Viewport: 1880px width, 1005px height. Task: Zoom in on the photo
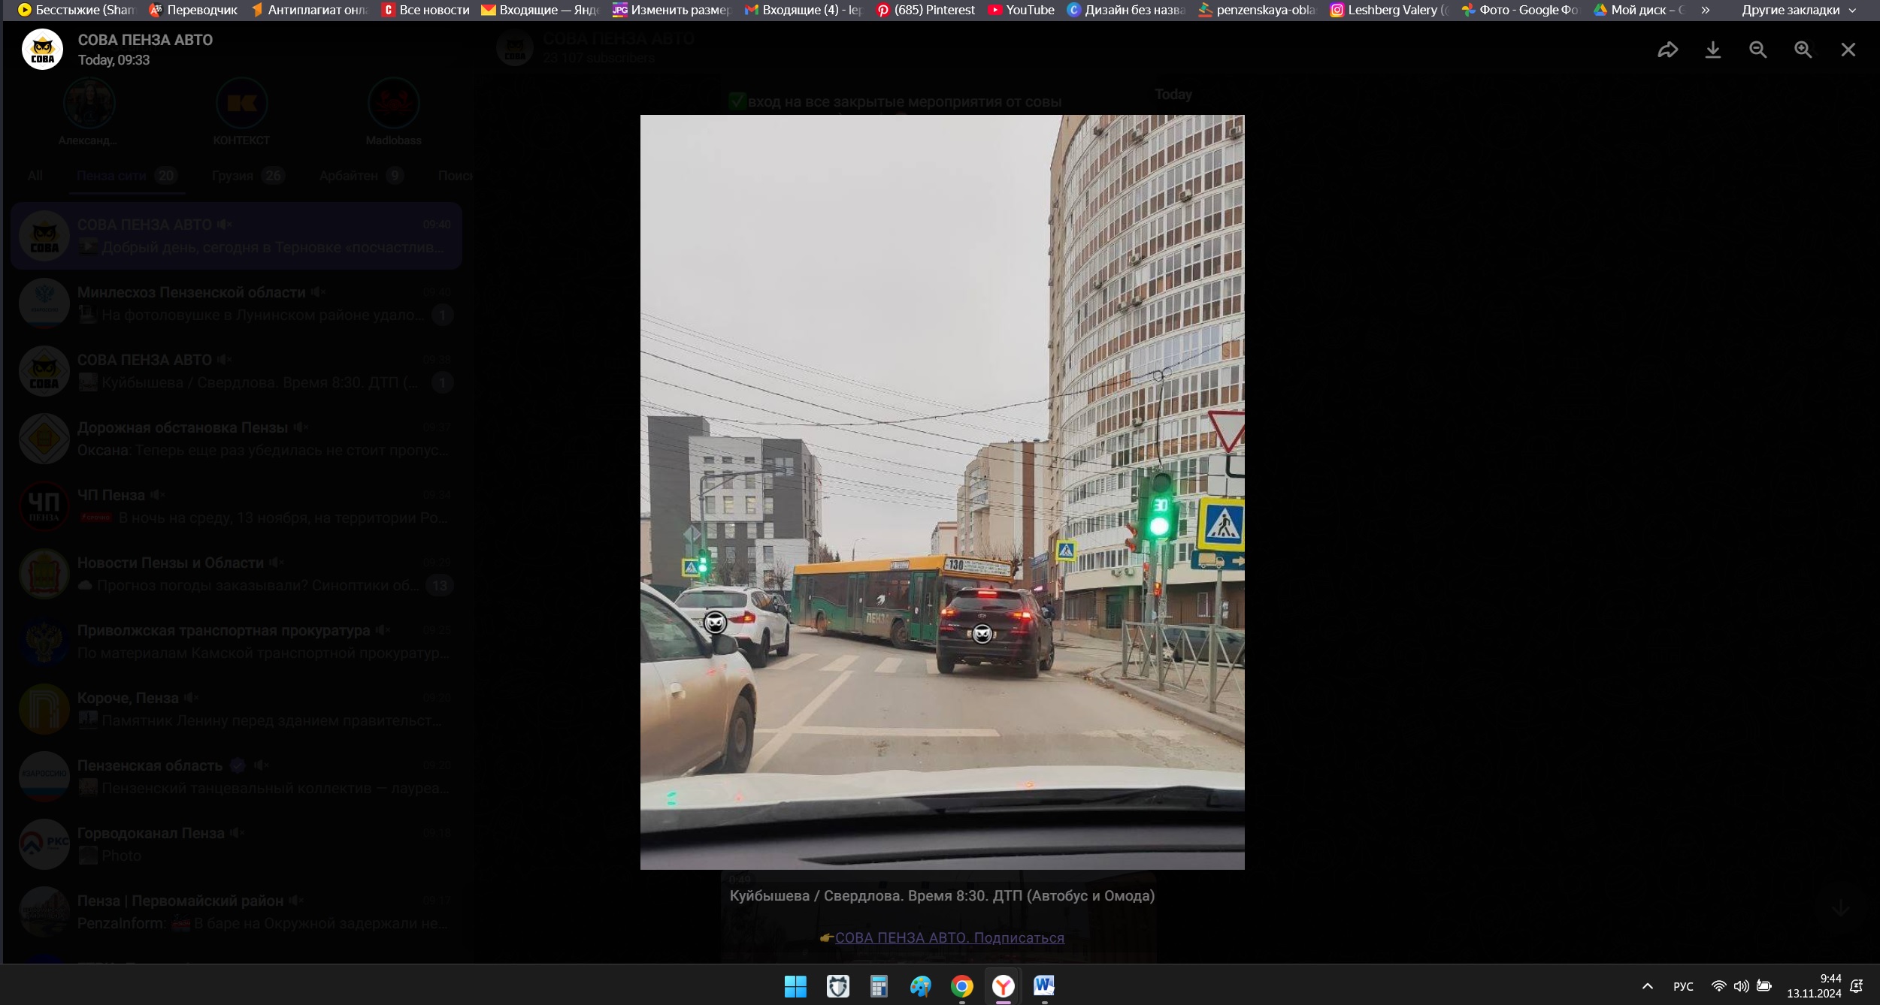pyautogui.click(x=1803, y=50)
